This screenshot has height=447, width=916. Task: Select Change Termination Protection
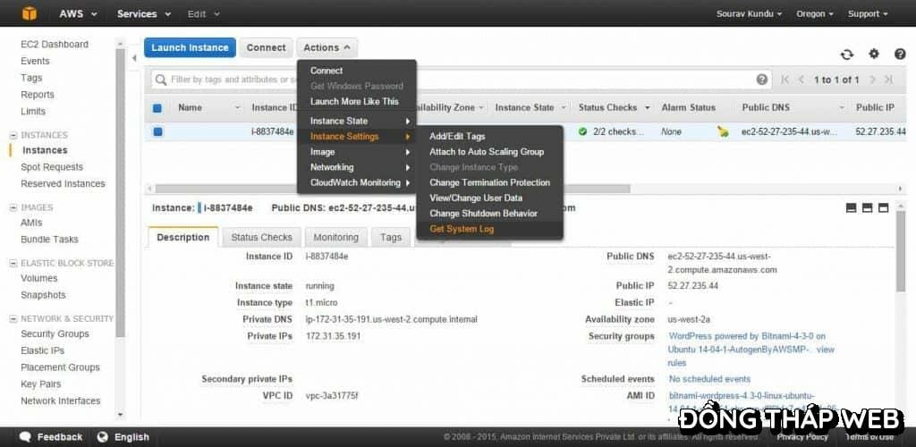[490, 182]
